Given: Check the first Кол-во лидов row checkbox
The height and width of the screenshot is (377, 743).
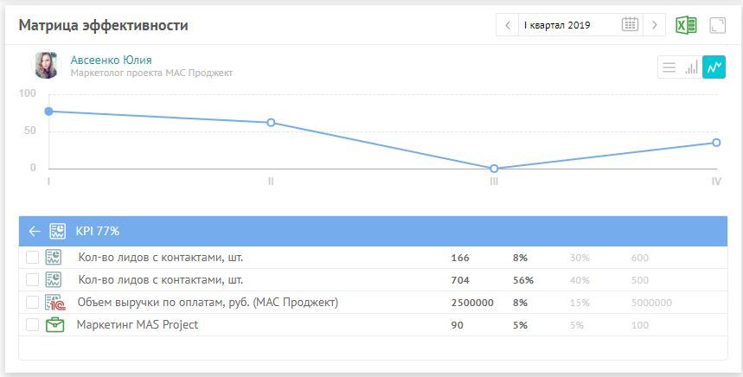Looking at the screenshot, I should pyautogui.click(x=32, y=258).
